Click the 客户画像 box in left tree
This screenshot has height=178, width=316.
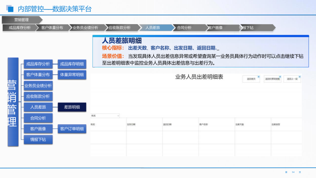point(38,129)
